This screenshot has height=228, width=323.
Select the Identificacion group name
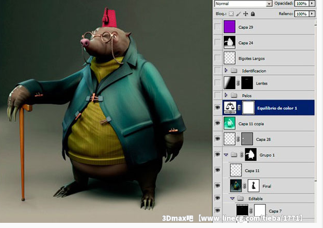(254, 71)
